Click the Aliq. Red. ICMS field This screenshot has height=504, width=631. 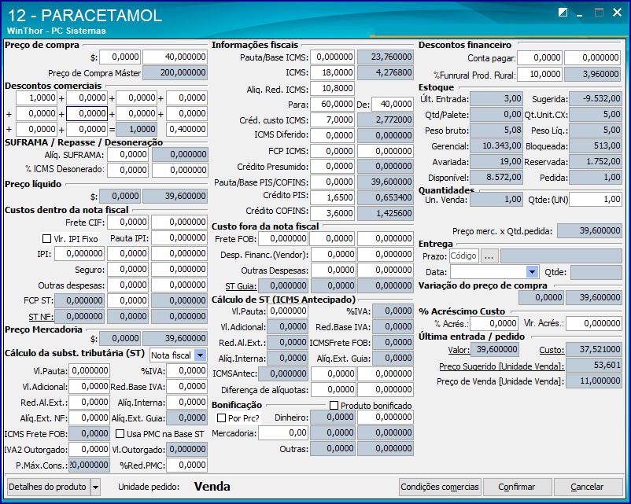(332, 89)
